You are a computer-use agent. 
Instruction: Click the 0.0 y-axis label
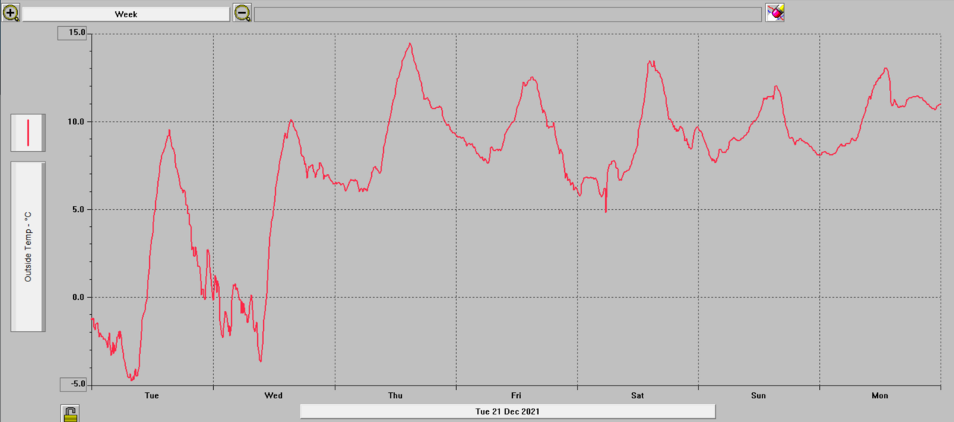click(80, 298)
